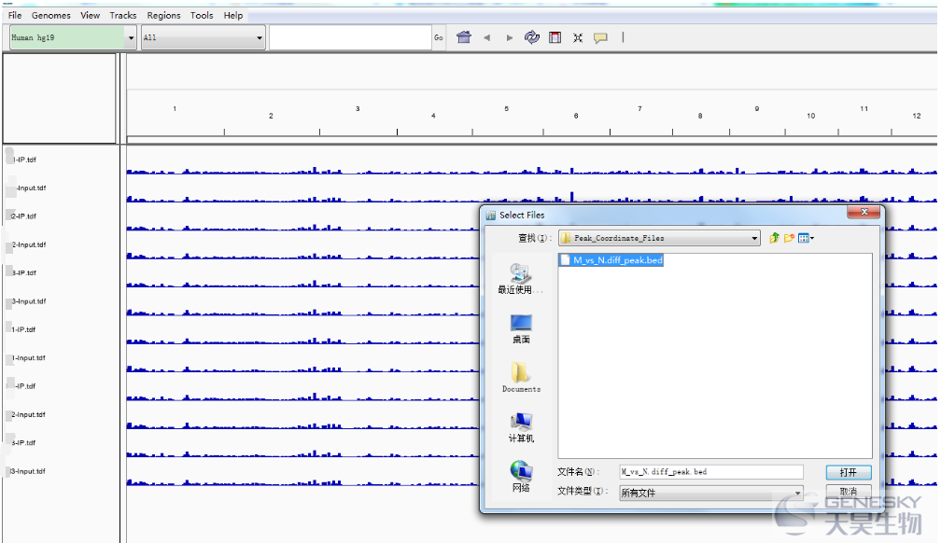Screen dimensions: 941x543
Task: Click the up one level folder icon
Action: pos(774,238)
